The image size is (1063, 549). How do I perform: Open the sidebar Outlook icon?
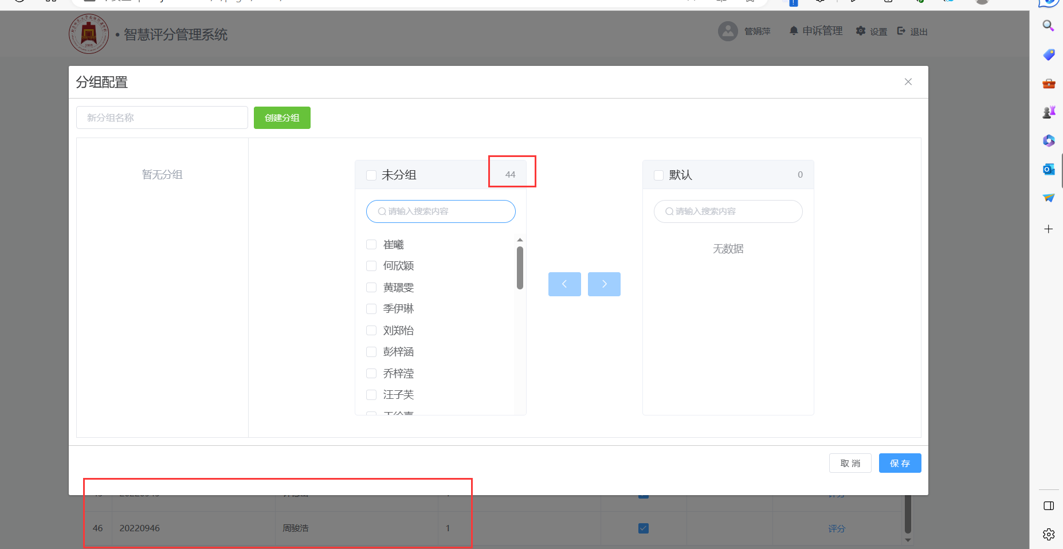click(x=1049, y=169)
